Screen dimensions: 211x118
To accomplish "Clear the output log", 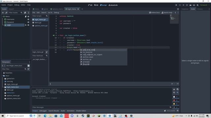I will pyautogui.click(x=174, y=89).
